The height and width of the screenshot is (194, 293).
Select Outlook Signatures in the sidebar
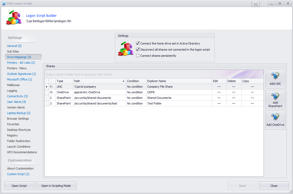21,74
